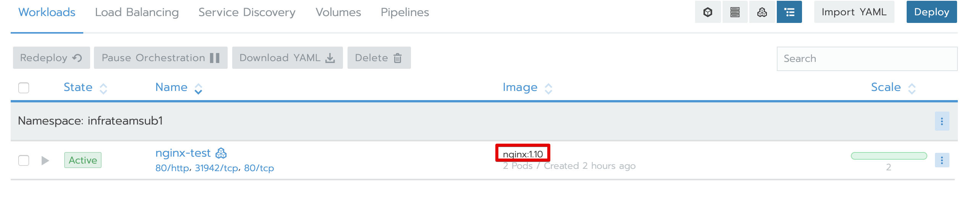
Task: Open the nginx-test workload link
Action: [183, 153]
